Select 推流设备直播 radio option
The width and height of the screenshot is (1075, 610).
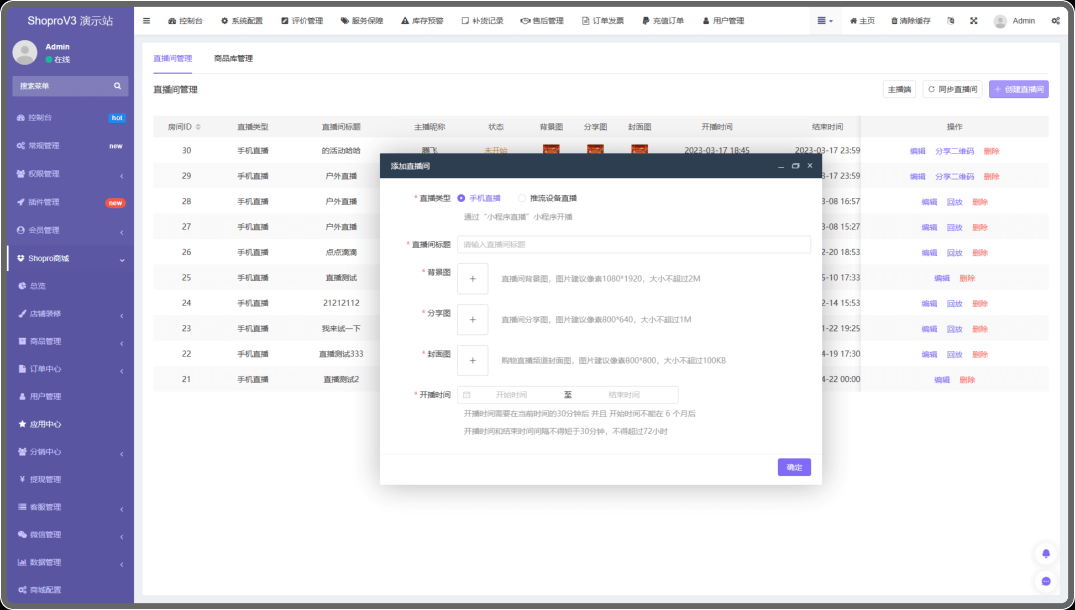pos(522,198)
